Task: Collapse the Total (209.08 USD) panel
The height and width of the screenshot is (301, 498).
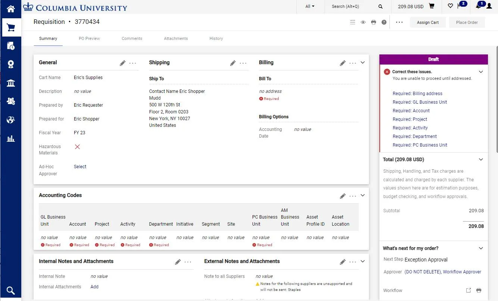Action: (481, 159)
